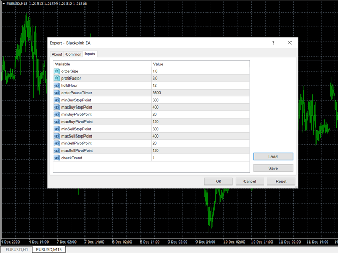Open the chart menu arrow beside EURUSD,M15
The width and height of the screenshot is (338, 253).
(4, 4)
